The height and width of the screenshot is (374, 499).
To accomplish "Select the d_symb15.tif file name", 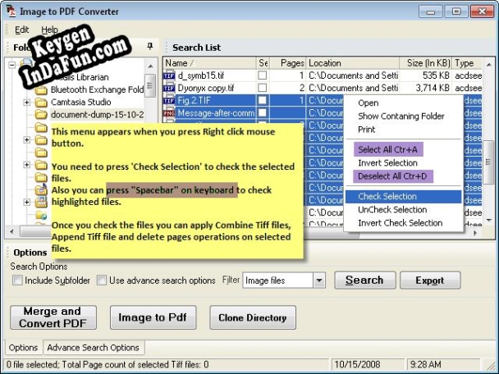I will point(201,75).
